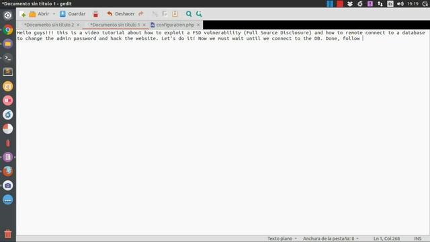Open the camera screenshot dock icon
Screen dimensions: 430x242
pos(7,186)
